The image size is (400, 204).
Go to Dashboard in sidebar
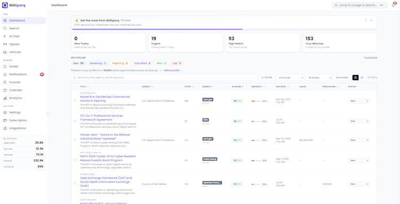[x=23, y=20]
